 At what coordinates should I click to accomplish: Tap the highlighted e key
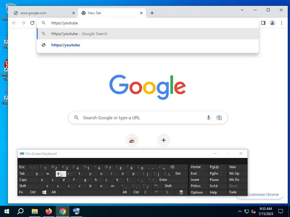61,173
